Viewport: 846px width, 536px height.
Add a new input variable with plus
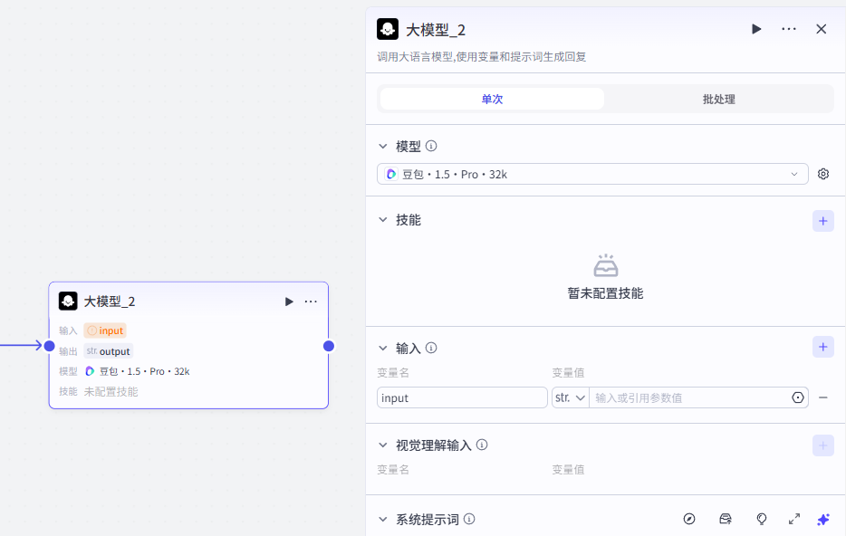823,346
